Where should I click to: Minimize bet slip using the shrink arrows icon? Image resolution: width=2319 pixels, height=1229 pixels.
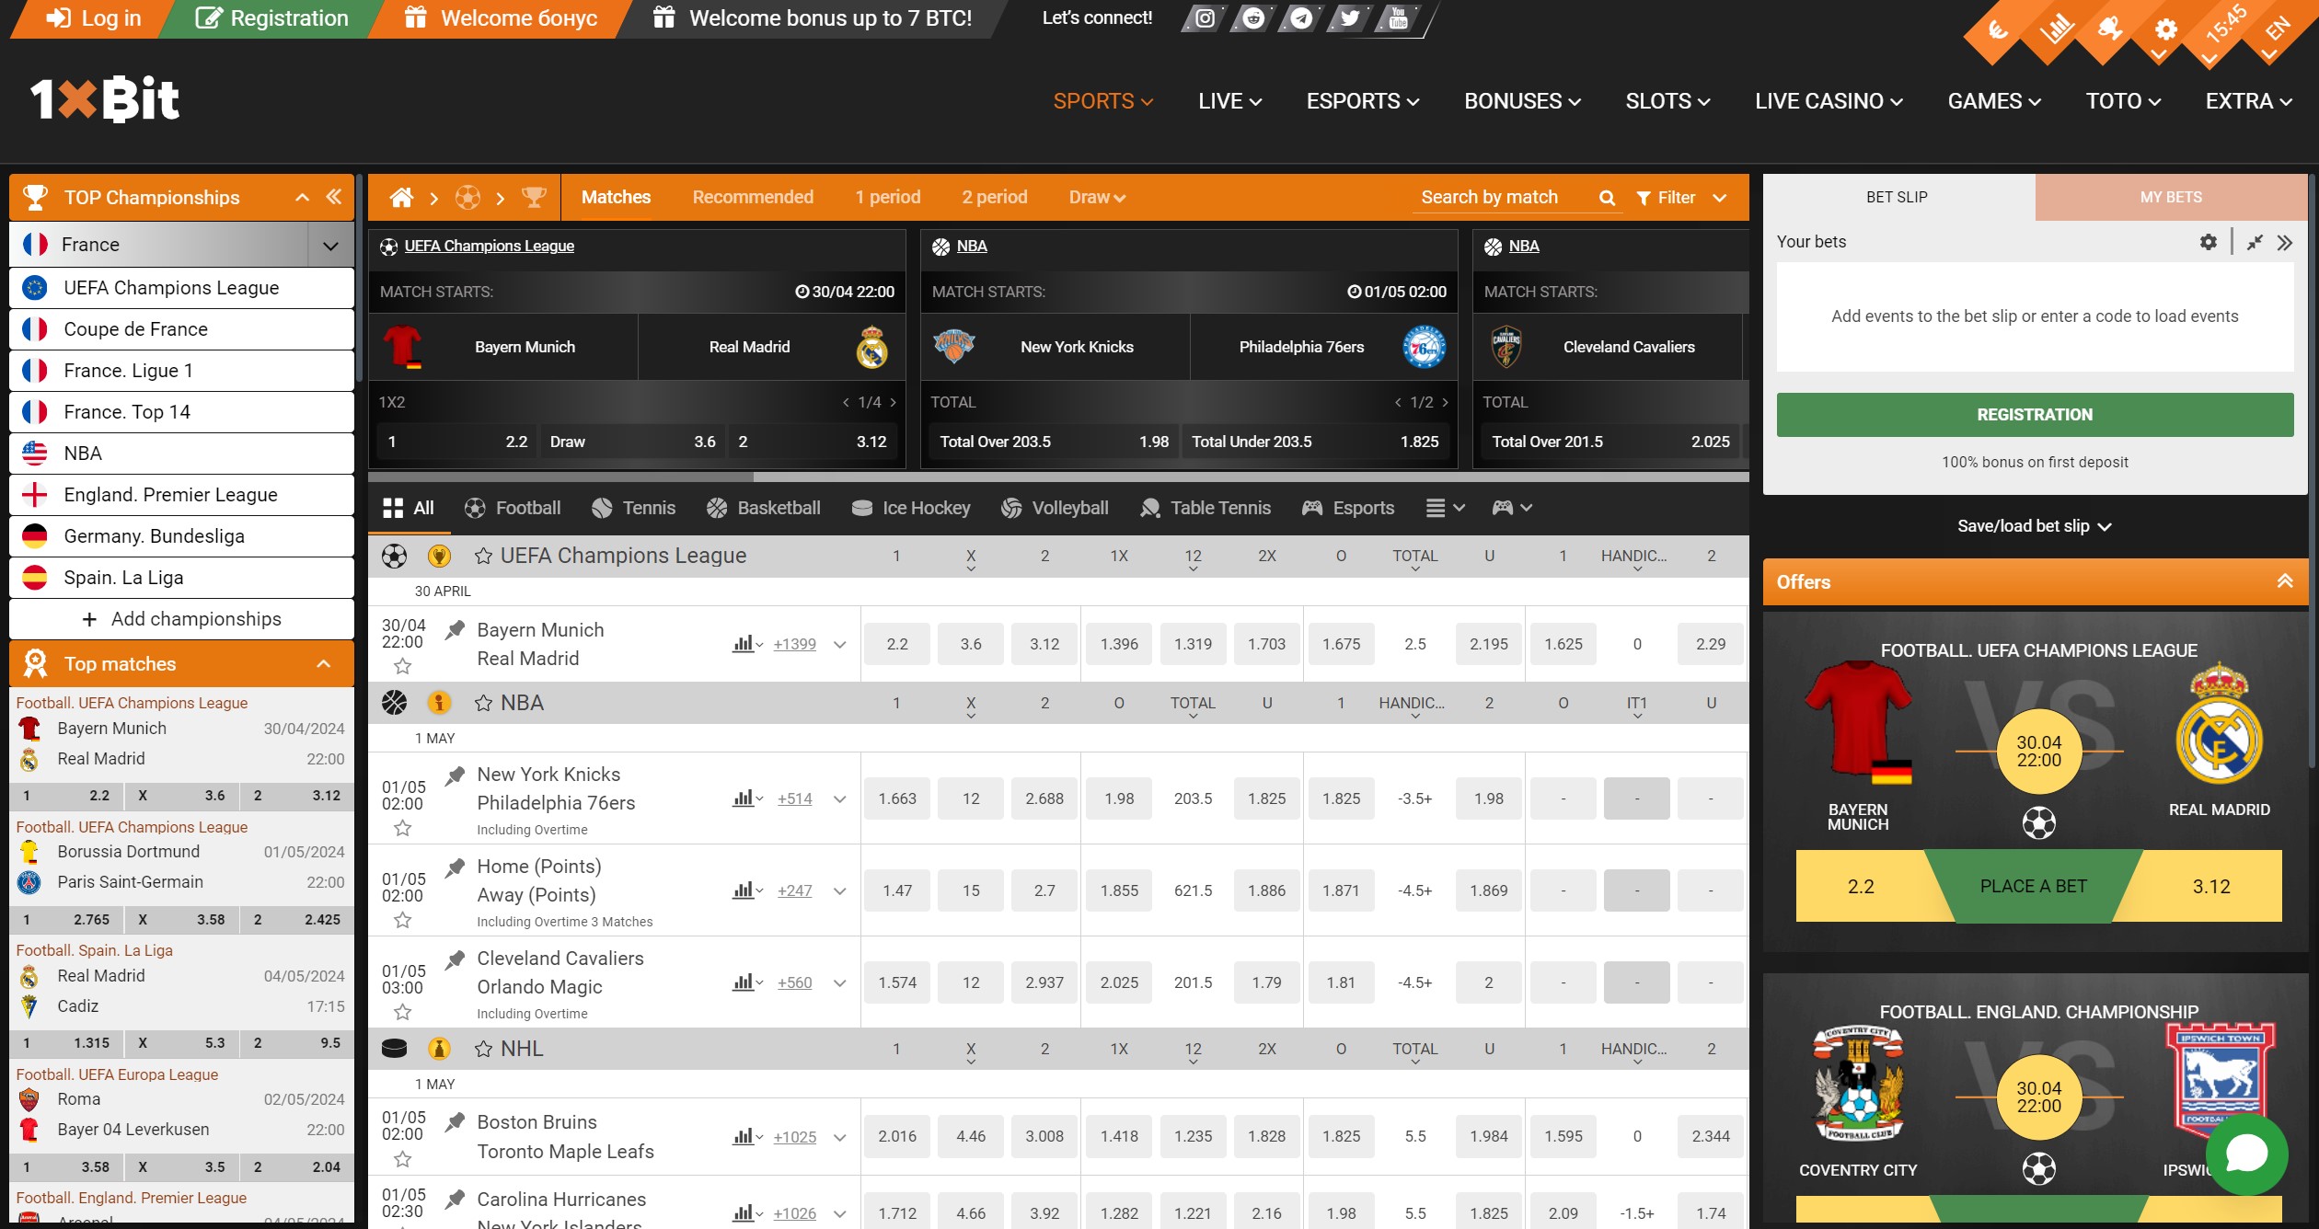[x=2255, y=243]
